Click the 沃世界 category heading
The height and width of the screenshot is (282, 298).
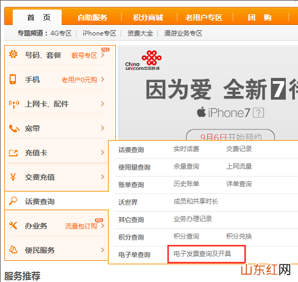[128, 202]
